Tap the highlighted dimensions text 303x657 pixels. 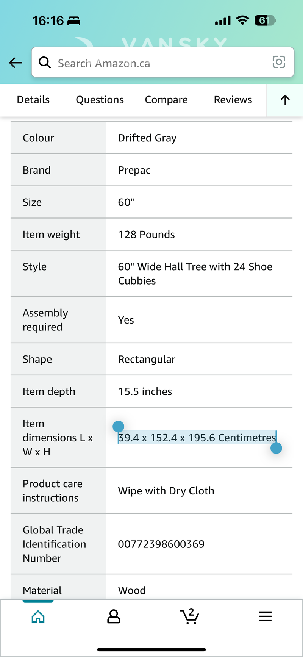coord(197,438)
